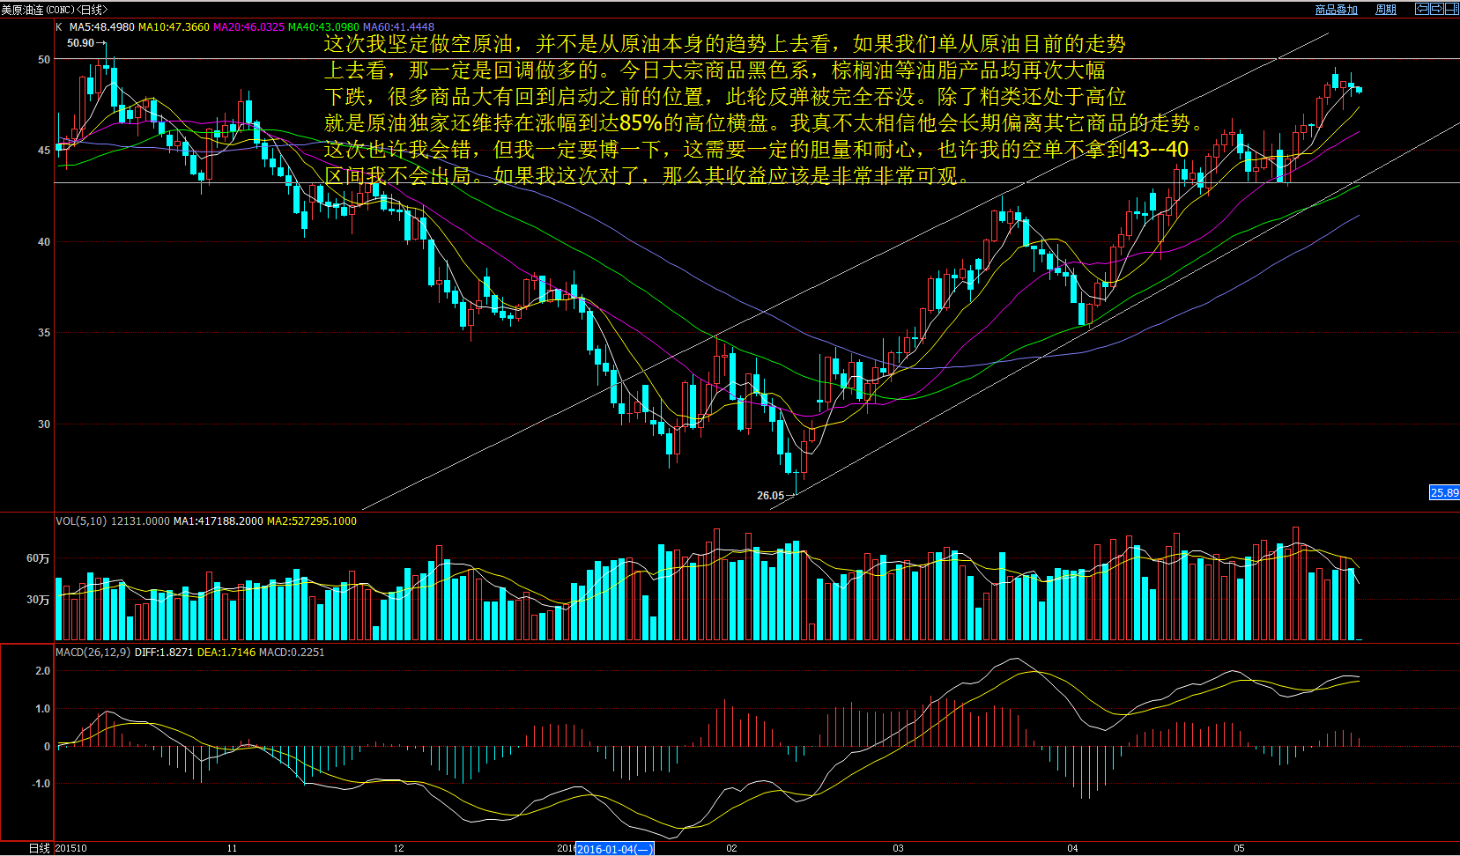The height and width of the screenshot is (856, 1460).
Task: Click the highlighted 2016-01-04 date marker
Action: pos(614,849)
